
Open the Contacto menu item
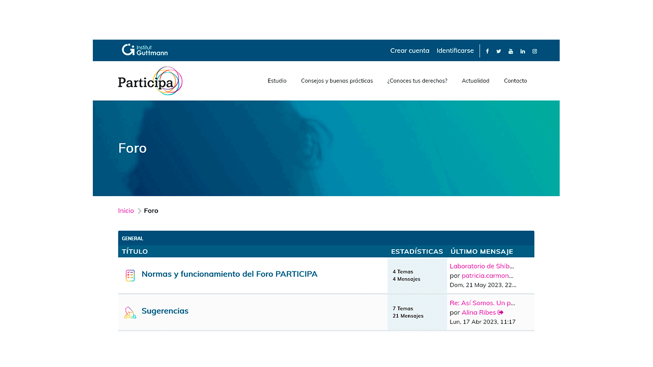click(x=515, y=81)
